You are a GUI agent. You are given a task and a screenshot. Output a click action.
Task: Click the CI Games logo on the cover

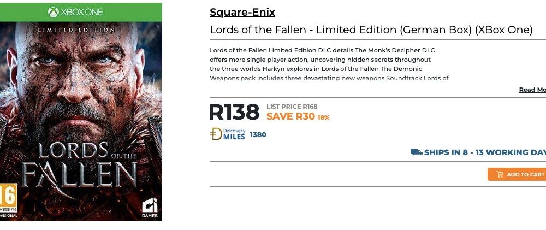coord(150,207)
